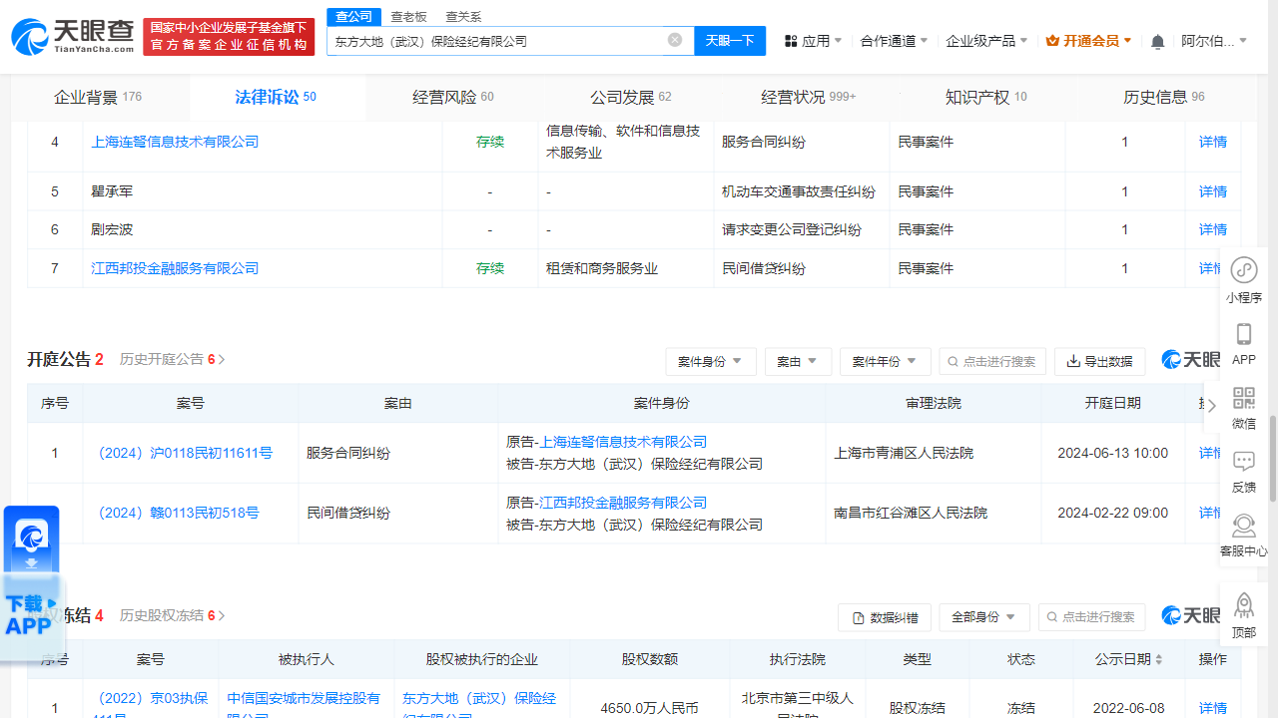Select the 查公司 search mode tab

[353, 16]
